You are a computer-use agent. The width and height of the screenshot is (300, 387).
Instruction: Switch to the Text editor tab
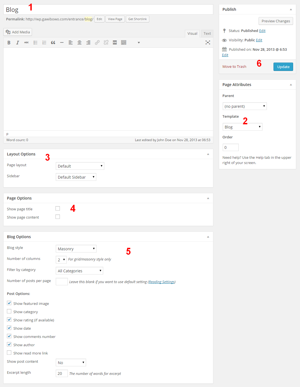point(207,33)
